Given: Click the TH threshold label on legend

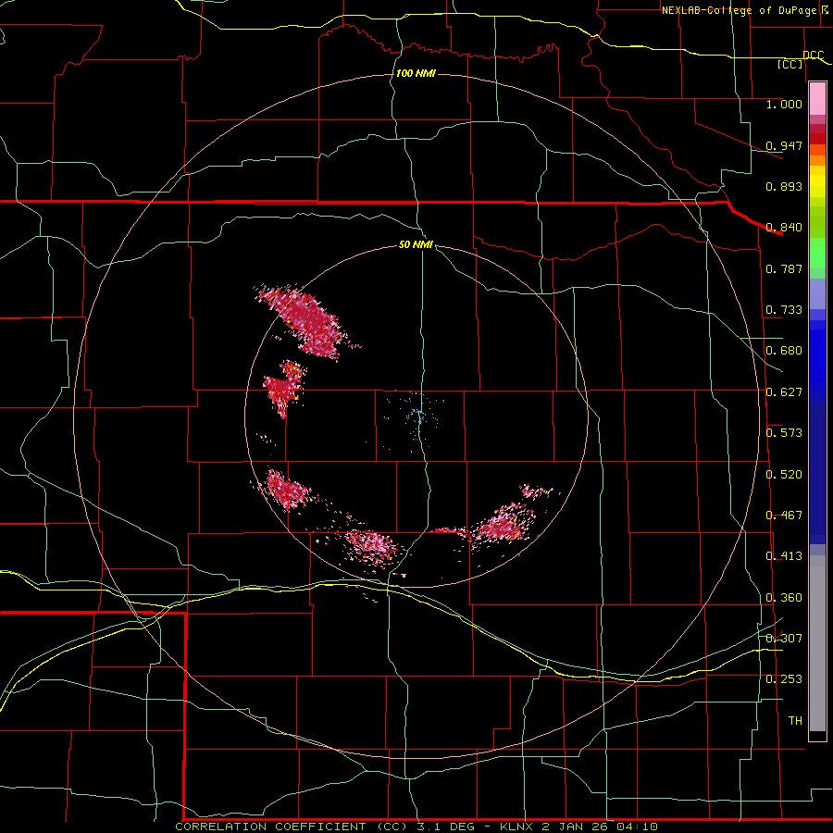Looking at the screenshot, I should tap(795, 720).
